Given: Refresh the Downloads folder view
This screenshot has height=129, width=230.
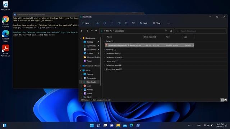Looking at the screenshot, I should point(171,31).
